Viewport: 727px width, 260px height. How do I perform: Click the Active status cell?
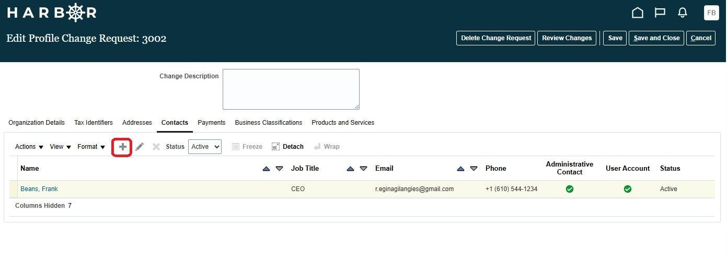[x=668, y=189]
